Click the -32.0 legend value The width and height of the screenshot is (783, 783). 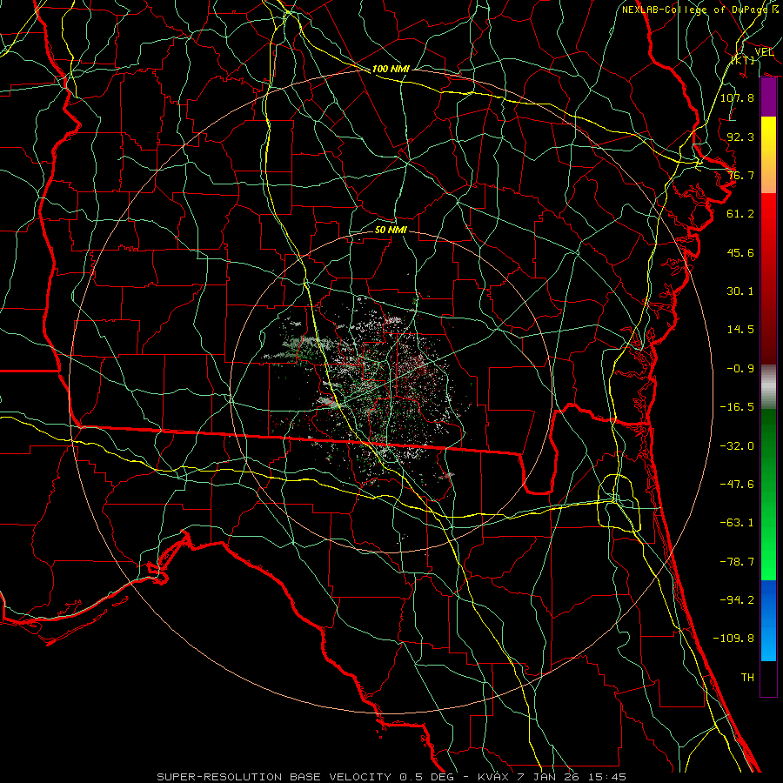click(x=737, y=446)
